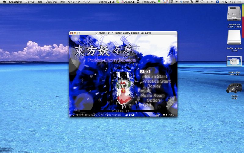Open the ヘルプ menu
The width and height of the screenshot is (244, 153).
(87, 2)
